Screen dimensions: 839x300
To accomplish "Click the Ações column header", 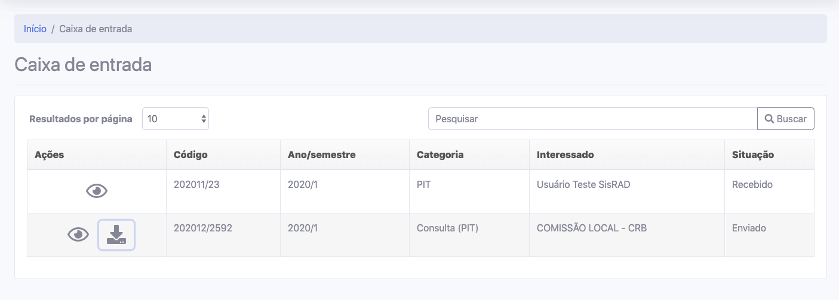I will pyautogui.click(x=49, y=154).
